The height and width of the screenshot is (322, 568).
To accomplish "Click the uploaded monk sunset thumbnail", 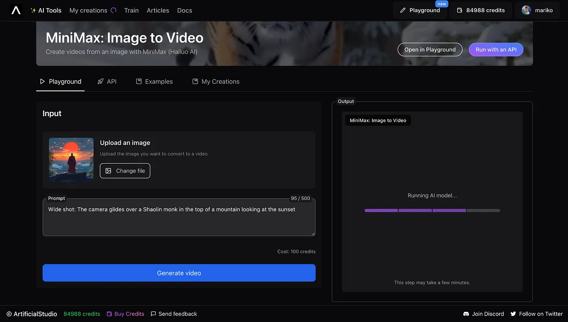I will 71,160.
